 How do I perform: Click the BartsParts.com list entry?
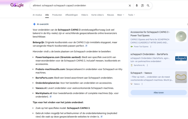(74, 78)
